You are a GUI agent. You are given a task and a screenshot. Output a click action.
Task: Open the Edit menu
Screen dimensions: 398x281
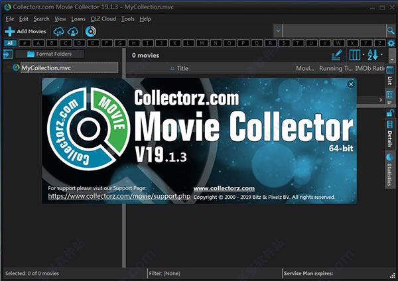point(24,19)
